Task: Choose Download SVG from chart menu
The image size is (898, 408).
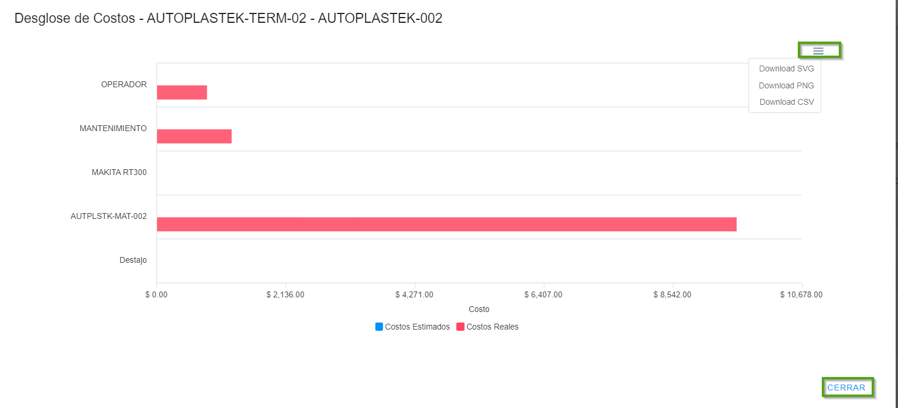Action: click(786, 68)
